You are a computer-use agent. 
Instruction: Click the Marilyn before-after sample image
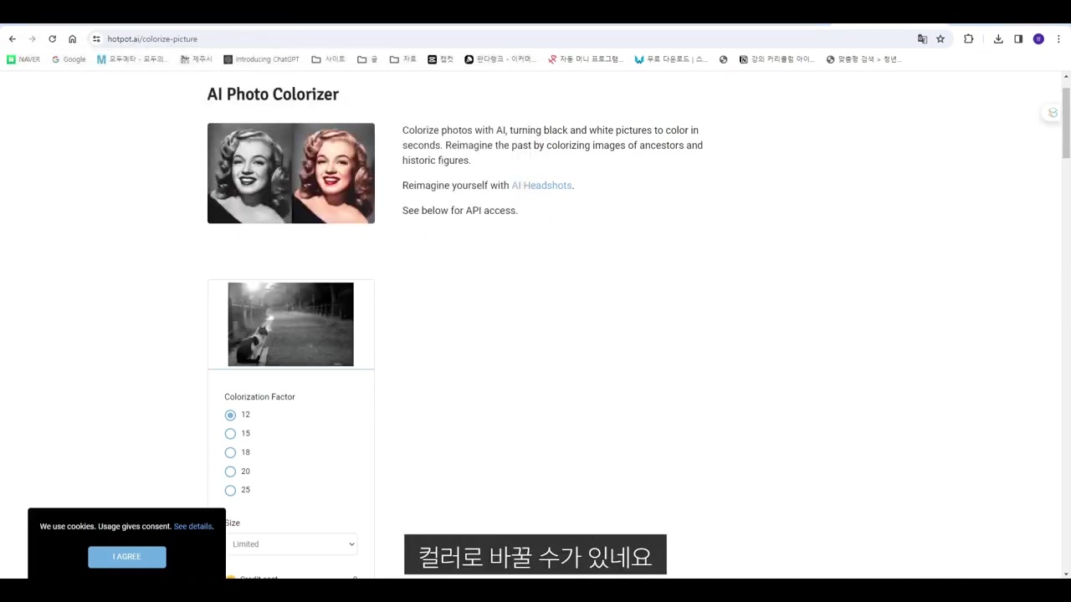point(291,173)
